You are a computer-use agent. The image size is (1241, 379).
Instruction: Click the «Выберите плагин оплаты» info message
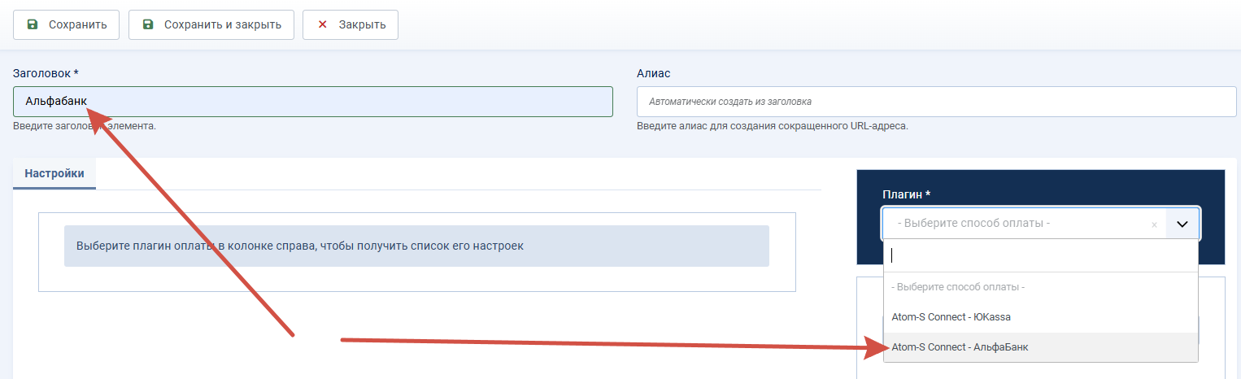click(x=416, y=246)
